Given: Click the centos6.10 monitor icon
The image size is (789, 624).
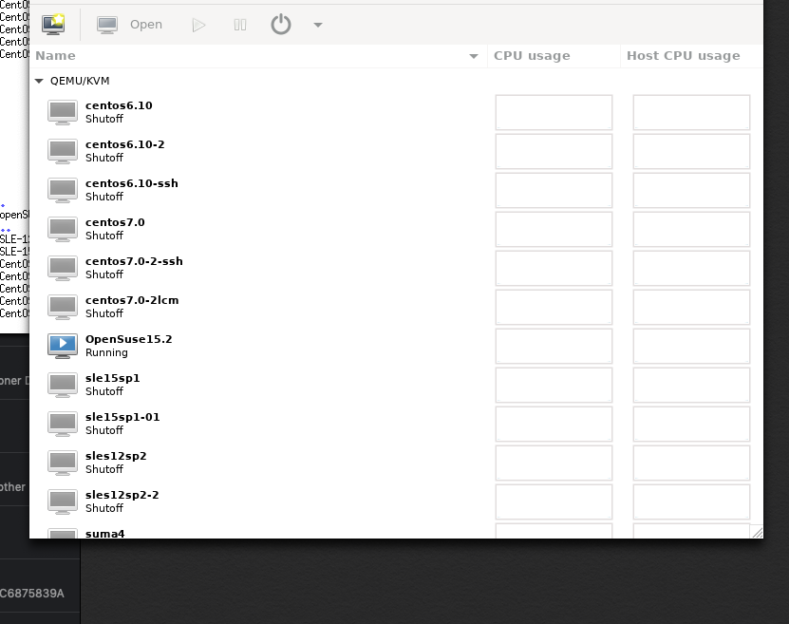Looking at the screenshot, I should pos(63,112).
